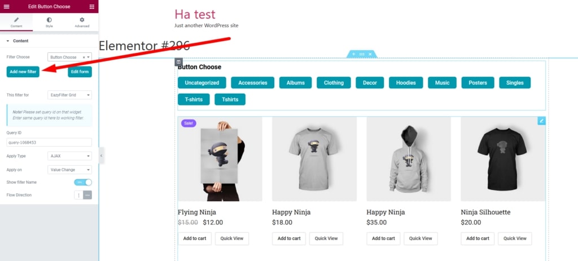Click the column edit handle icon
578x261 pixels.
click(178, 62)
